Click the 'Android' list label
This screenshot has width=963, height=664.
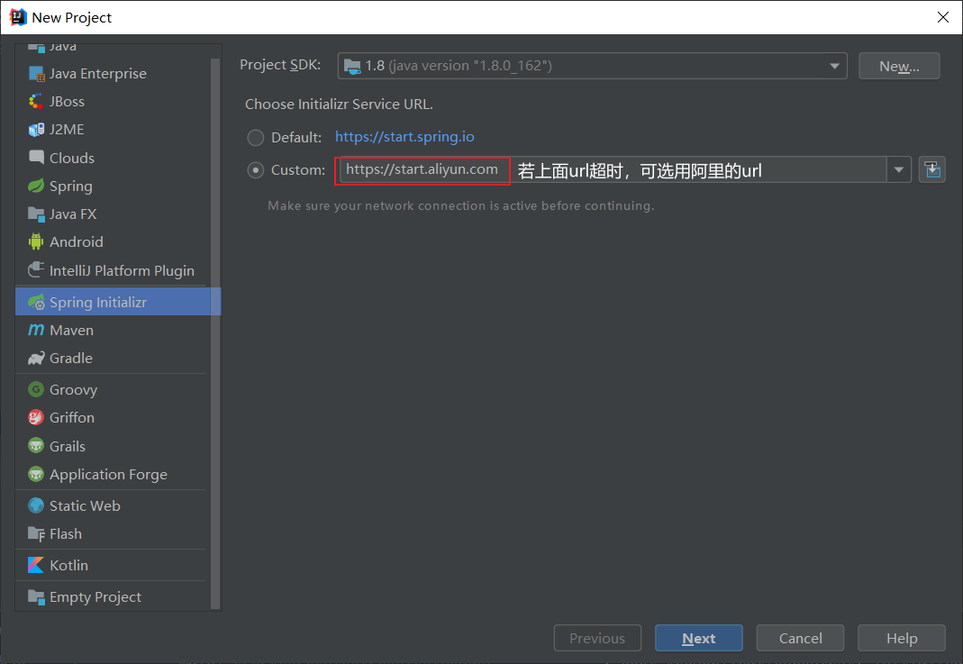pos(77,242)
